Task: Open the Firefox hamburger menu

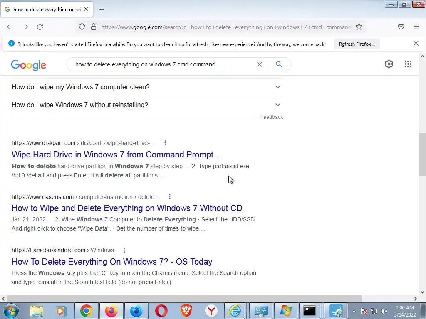Action: tap(416, 27)
